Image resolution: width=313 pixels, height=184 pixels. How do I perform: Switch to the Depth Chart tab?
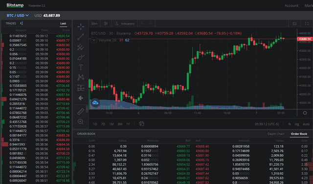click(276, 134)
